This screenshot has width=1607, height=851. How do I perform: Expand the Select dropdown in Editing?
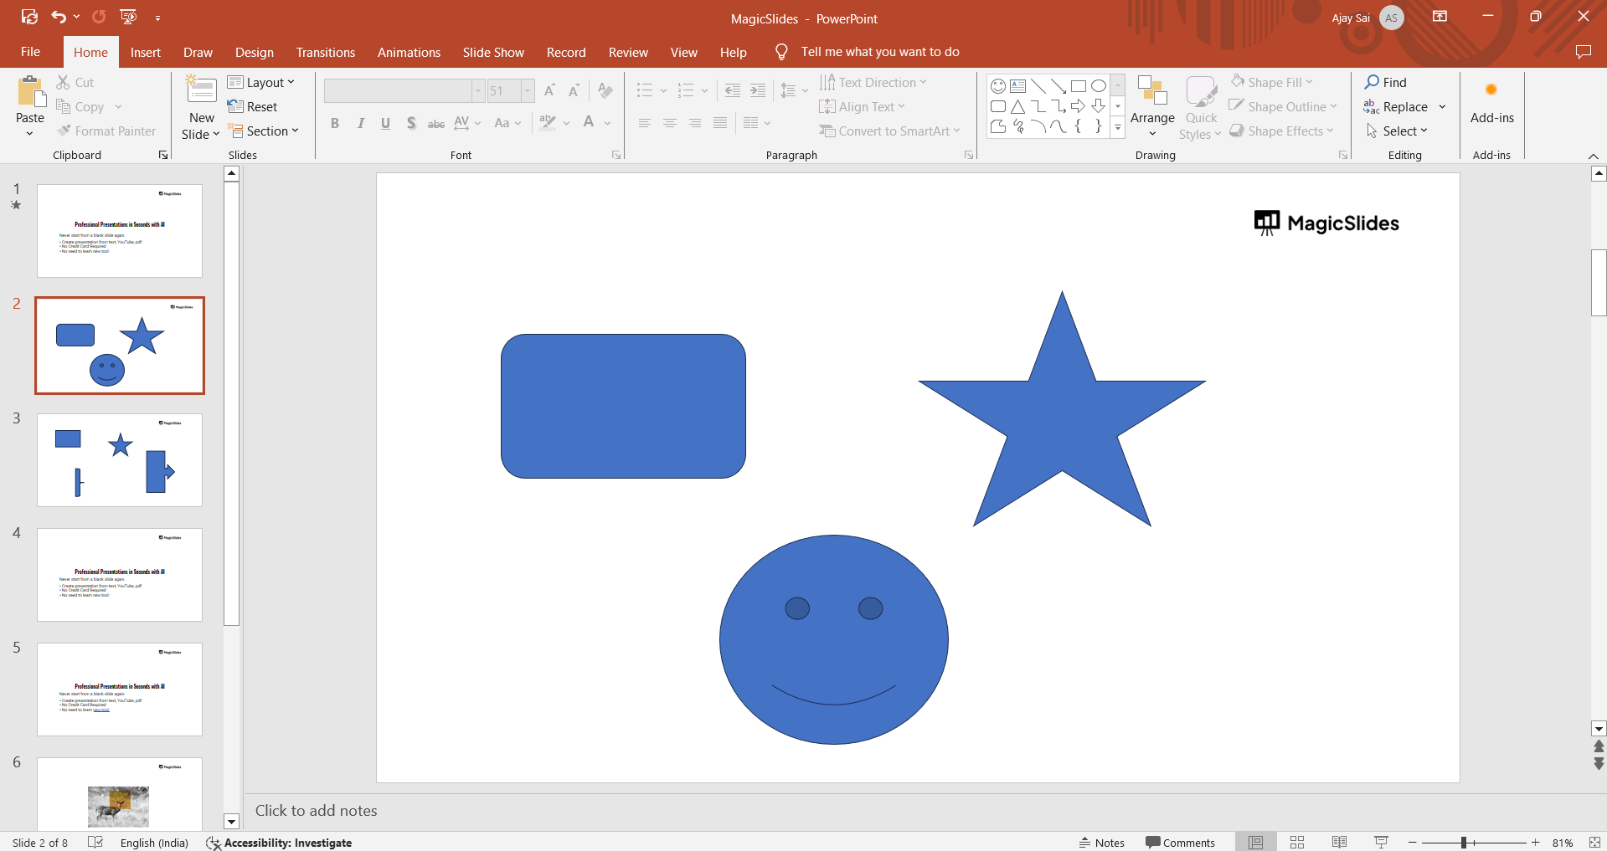(x=1398, y=131)
